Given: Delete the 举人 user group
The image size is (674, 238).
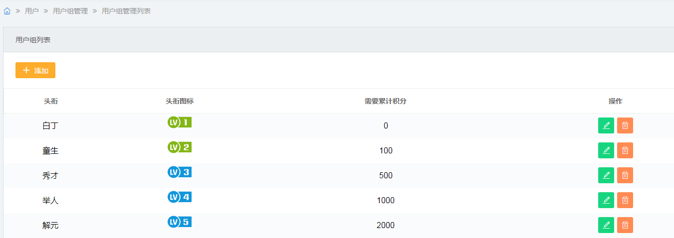Looking at the screenshot, I should (625, 200).
